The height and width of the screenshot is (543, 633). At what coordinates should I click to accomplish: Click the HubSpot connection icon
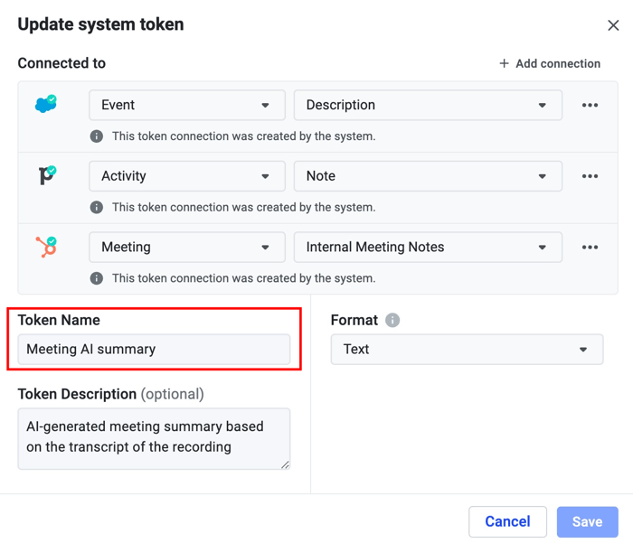(x=46, y=246)
